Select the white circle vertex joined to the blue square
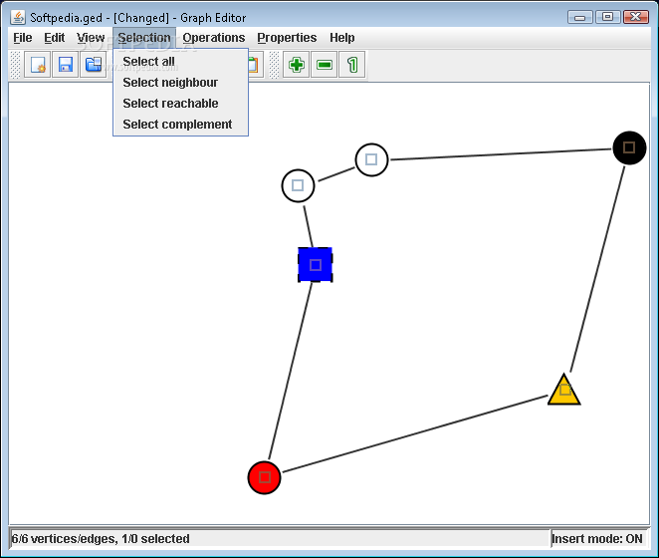Viewport: 659px width, 558px height. 298,185
